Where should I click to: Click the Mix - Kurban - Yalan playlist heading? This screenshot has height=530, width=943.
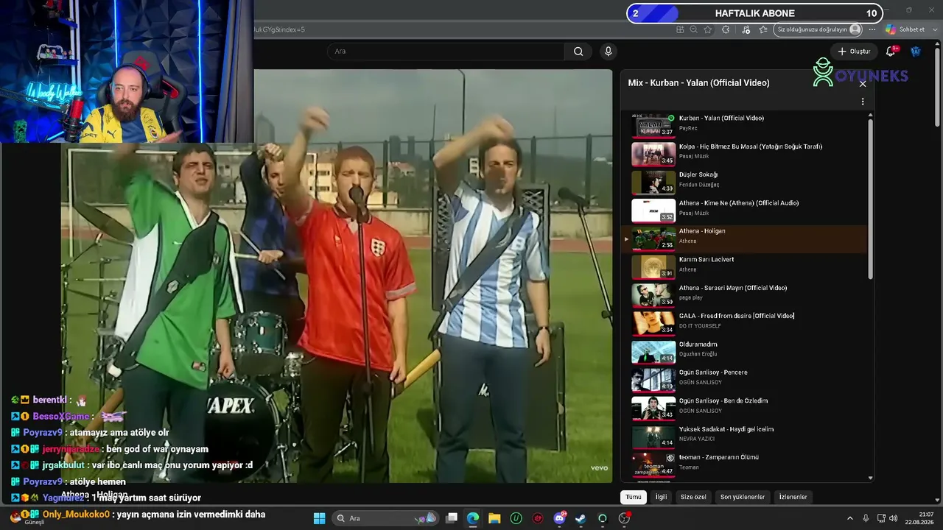click(698, 83)
